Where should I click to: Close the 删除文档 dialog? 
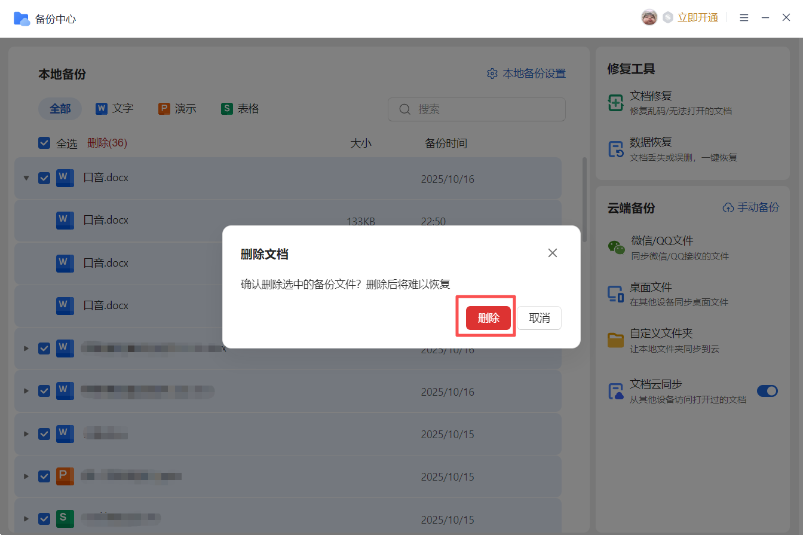[x=552, y=253]
